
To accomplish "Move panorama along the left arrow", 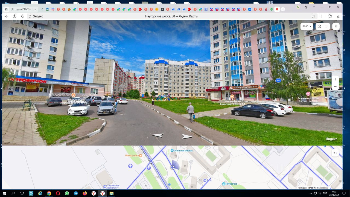I will pos(158,135).
